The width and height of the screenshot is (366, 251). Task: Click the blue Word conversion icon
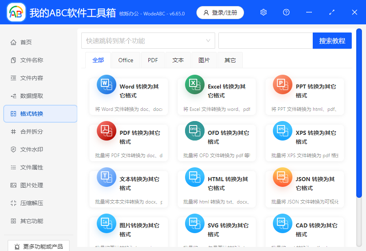tap(107, 84)
